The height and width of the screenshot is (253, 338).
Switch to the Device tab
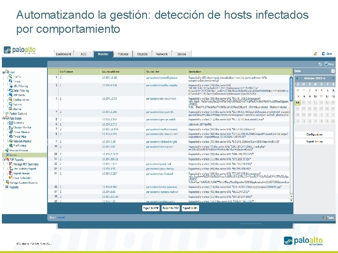coord(182,54)
